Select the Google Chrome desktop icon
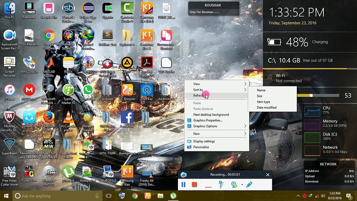The width and height of the screenshot is (357, 201). point(49,40)
